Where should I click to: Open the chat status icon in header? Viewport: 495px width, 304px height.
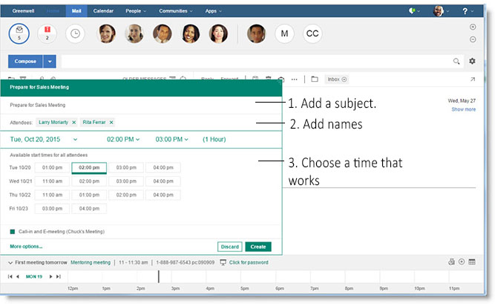(x=412, y=10)
